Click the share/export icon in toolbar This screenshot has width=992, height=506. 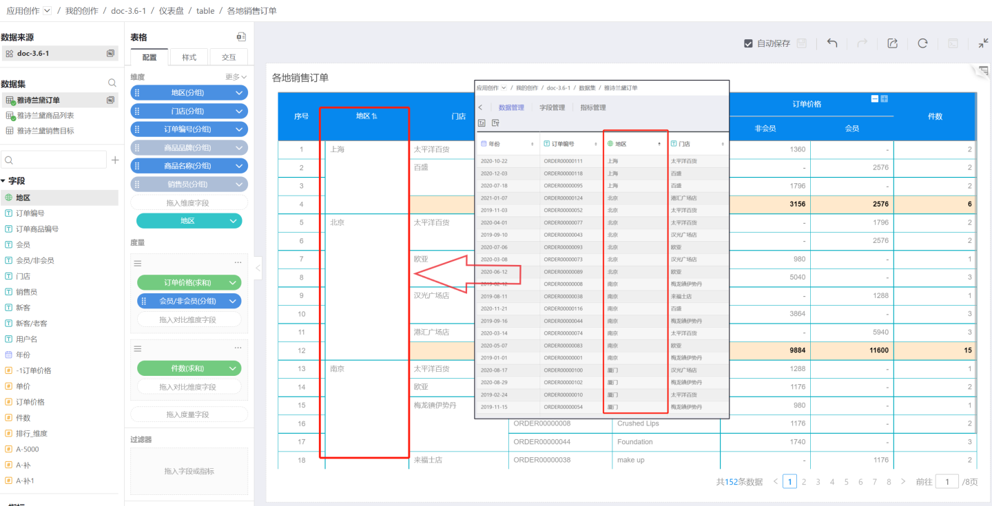(x=892, y=43)
